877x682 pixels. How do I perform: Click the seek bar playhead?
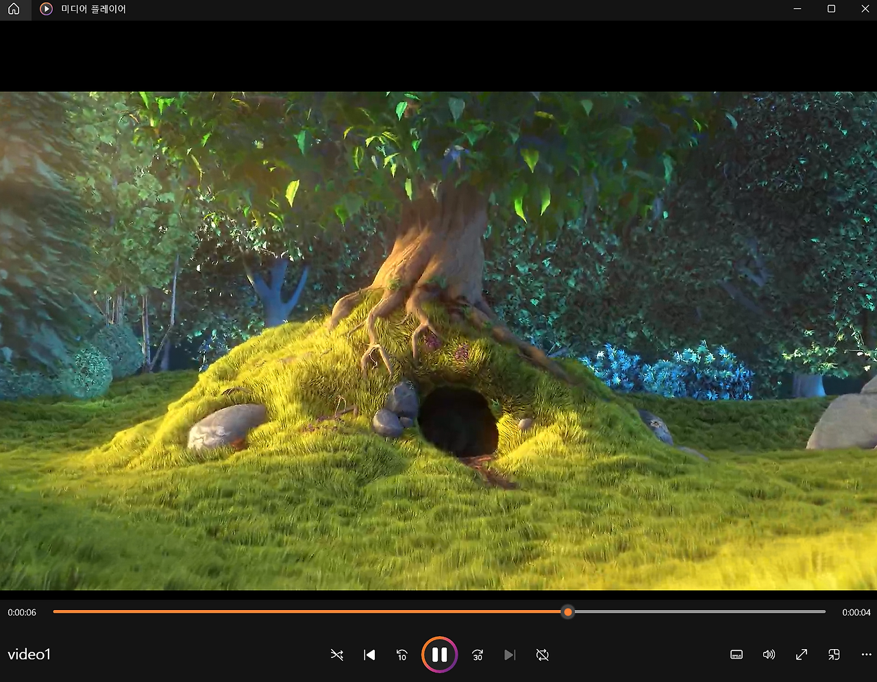(567, 611)
